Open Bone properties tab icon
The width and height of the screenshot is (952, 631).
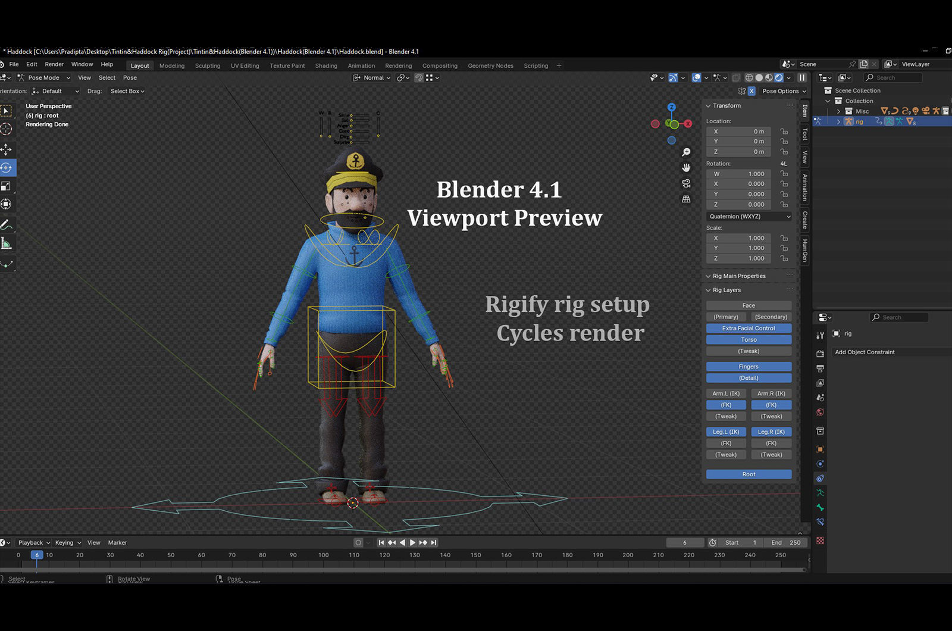click(x=820, y=507)
